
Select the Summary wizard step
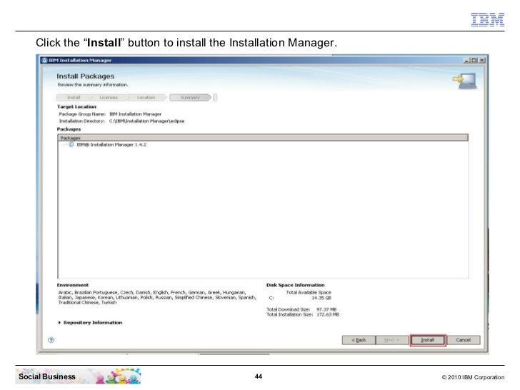[190, 97]
